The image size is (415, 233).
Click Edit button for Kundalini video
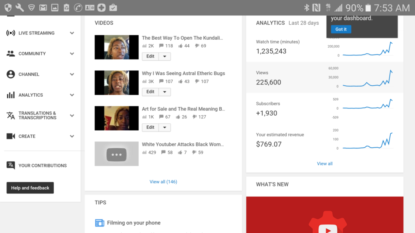[x=150, y=56]
